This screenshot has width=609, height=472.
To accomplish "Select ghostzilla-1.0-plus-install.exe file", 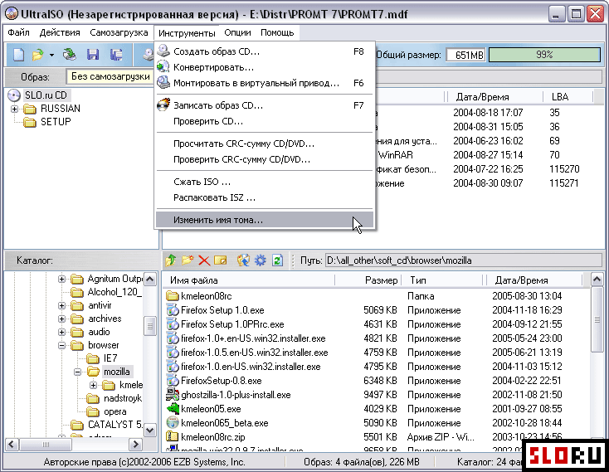I will pos(229,395).
